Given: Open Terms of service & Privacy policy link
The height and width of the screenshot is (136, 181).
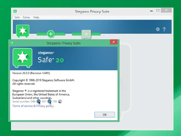Looking at the screenshot, I should pos(33,106).
